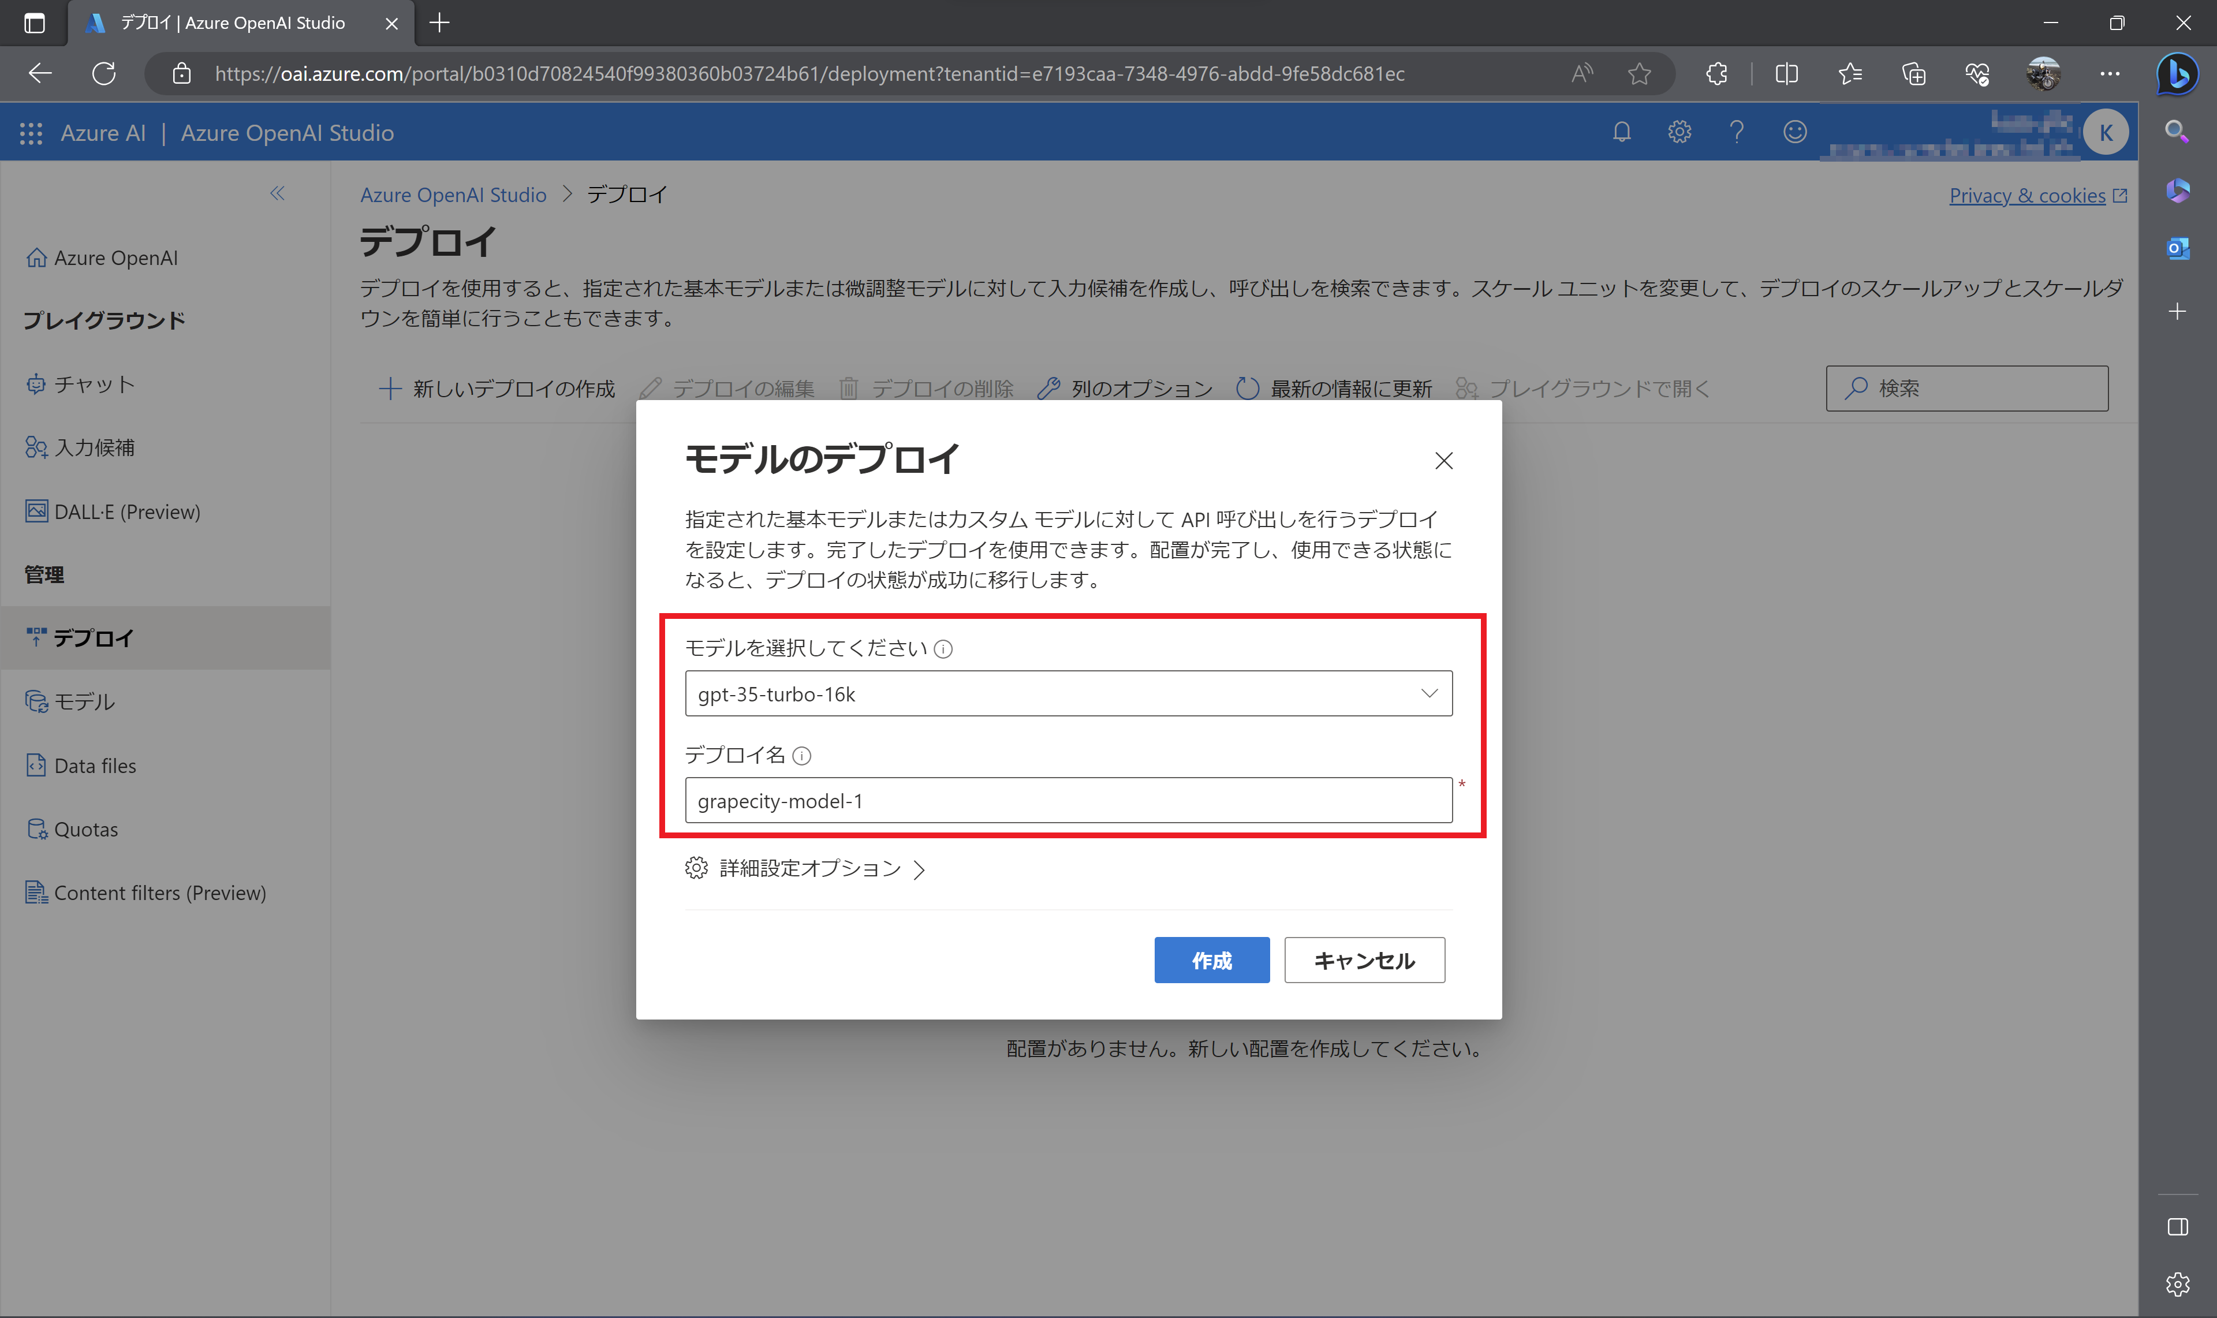This screenshot has height=1318, width=2217.
Task: Open settings gear in Azure header
Action: (1679, 132)
